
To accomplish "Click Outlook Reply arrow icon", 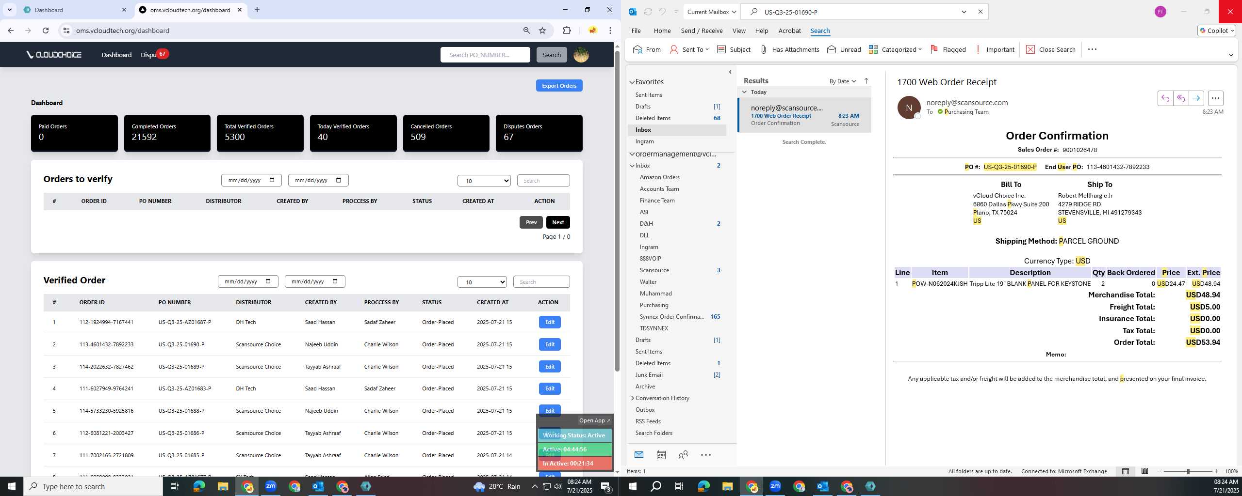I will coord(1165,98).
